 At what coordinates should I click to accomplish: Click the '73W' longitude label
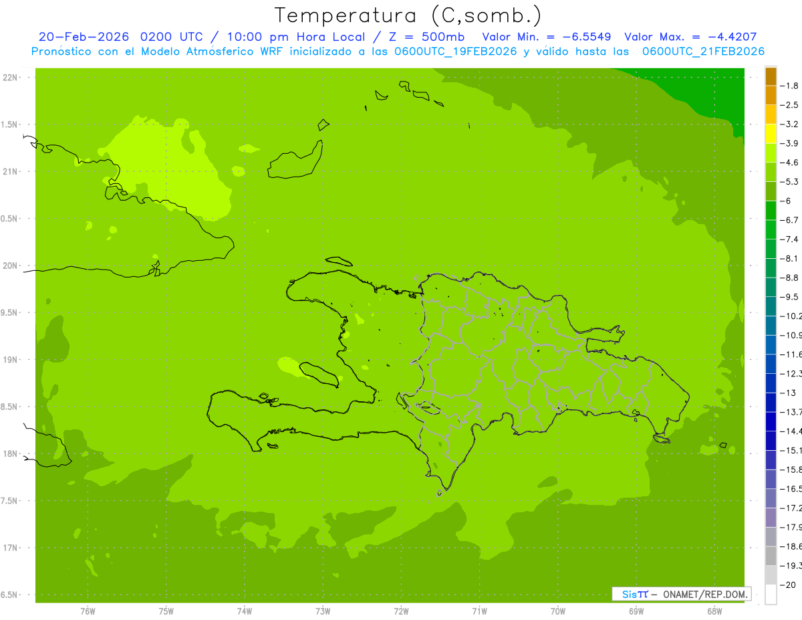click(323, 611)
